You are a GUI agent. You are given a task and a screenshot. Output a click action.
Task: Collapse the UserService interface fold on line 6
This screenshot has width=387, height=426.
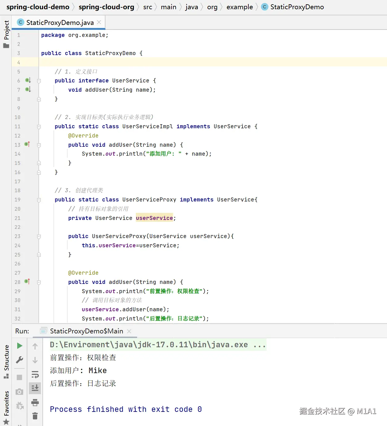[x=39, y=81]
